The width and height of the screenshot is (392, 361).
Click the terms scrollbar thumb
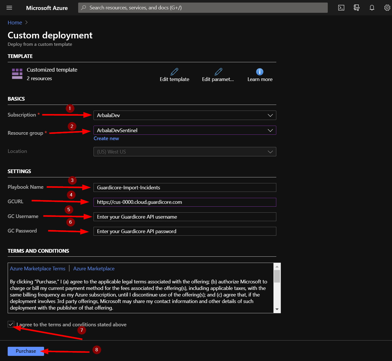[277, 276]
